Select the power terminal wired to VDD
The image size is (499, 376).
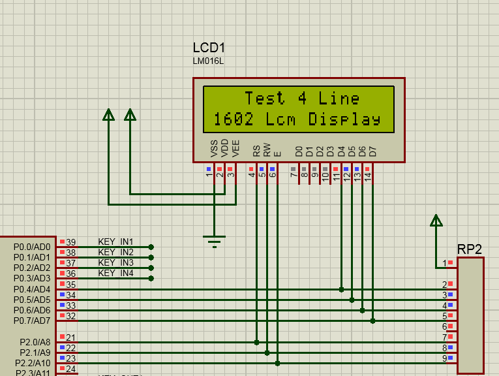pos(130,115)
